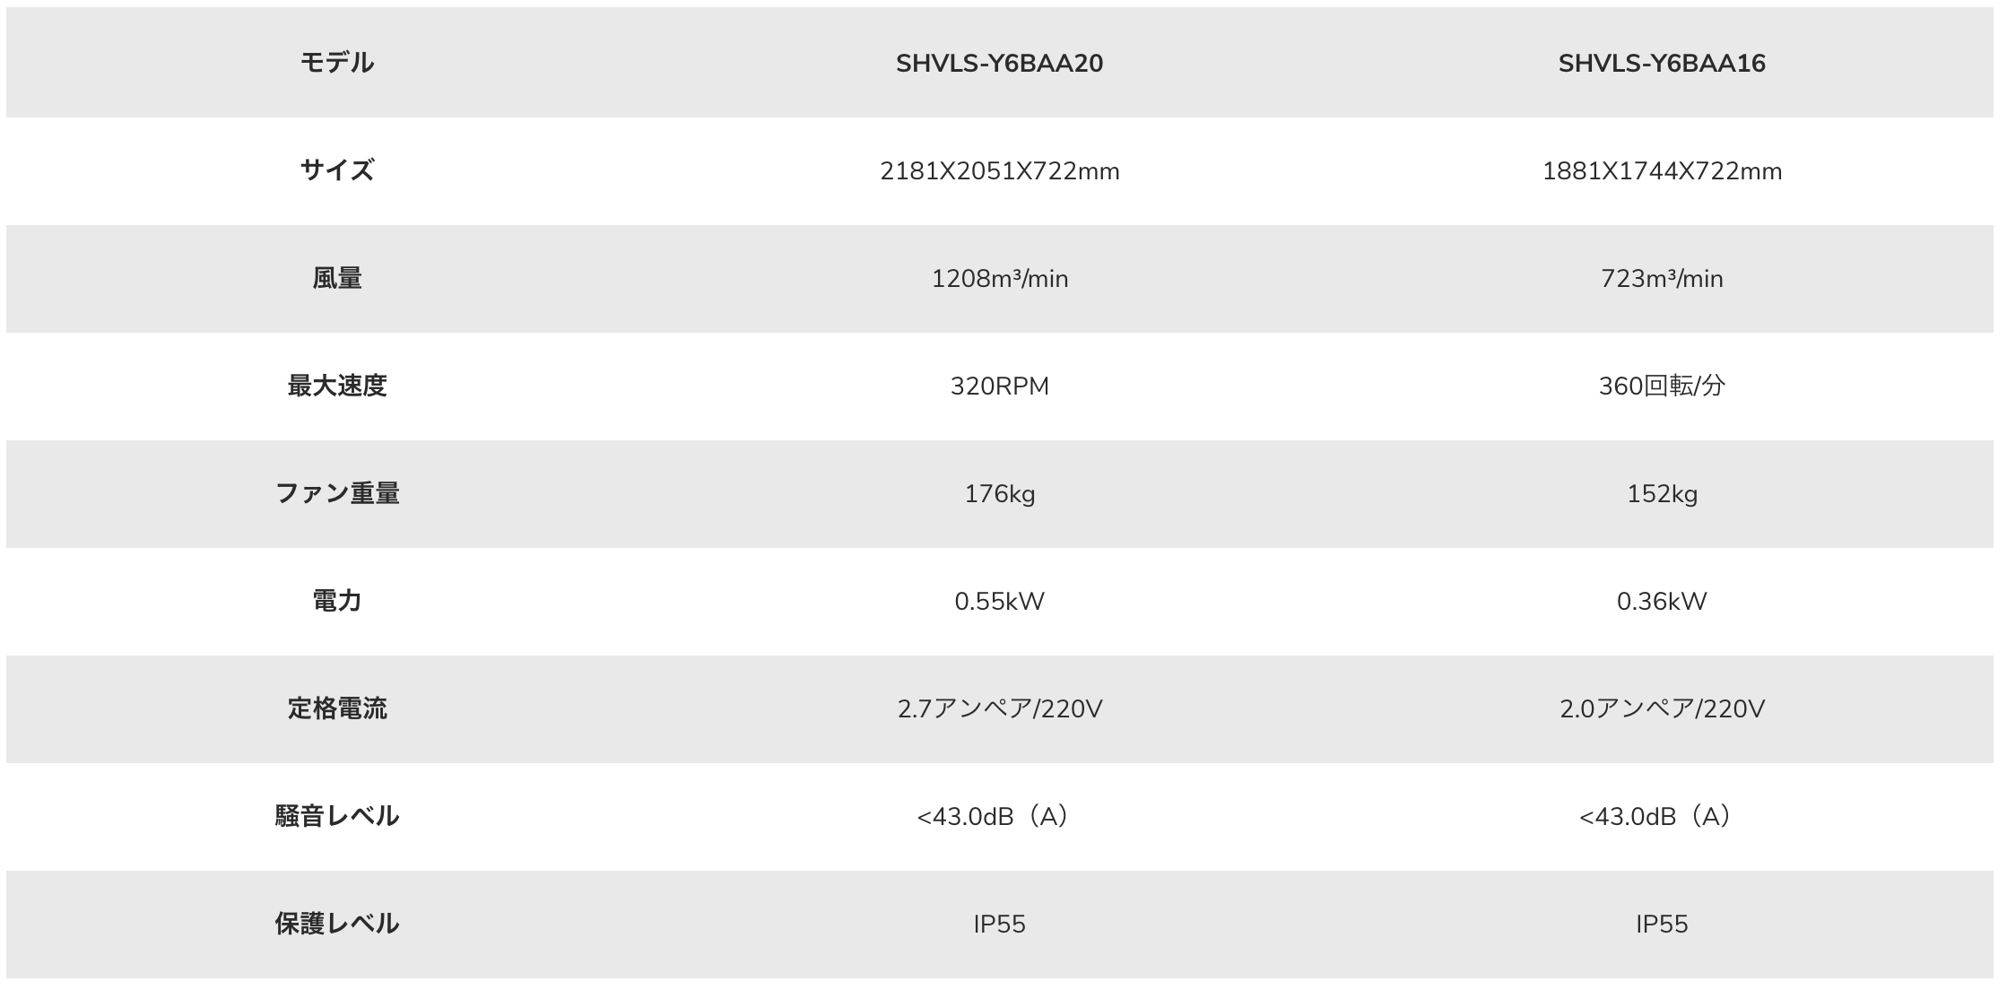Viewport: 2007px width, 990px height.
Task: Click the サイズ row label
Action: click(336, 170)
